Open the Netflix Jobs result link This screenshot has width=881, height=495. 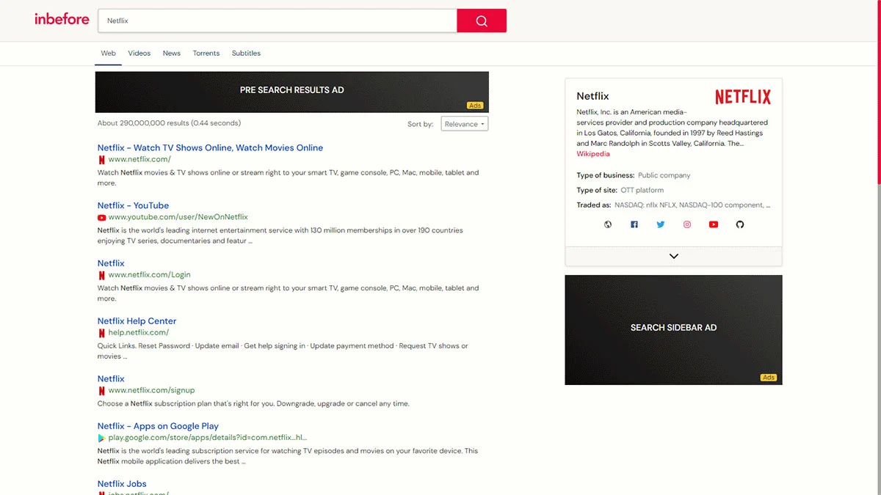tap(122, 484)
